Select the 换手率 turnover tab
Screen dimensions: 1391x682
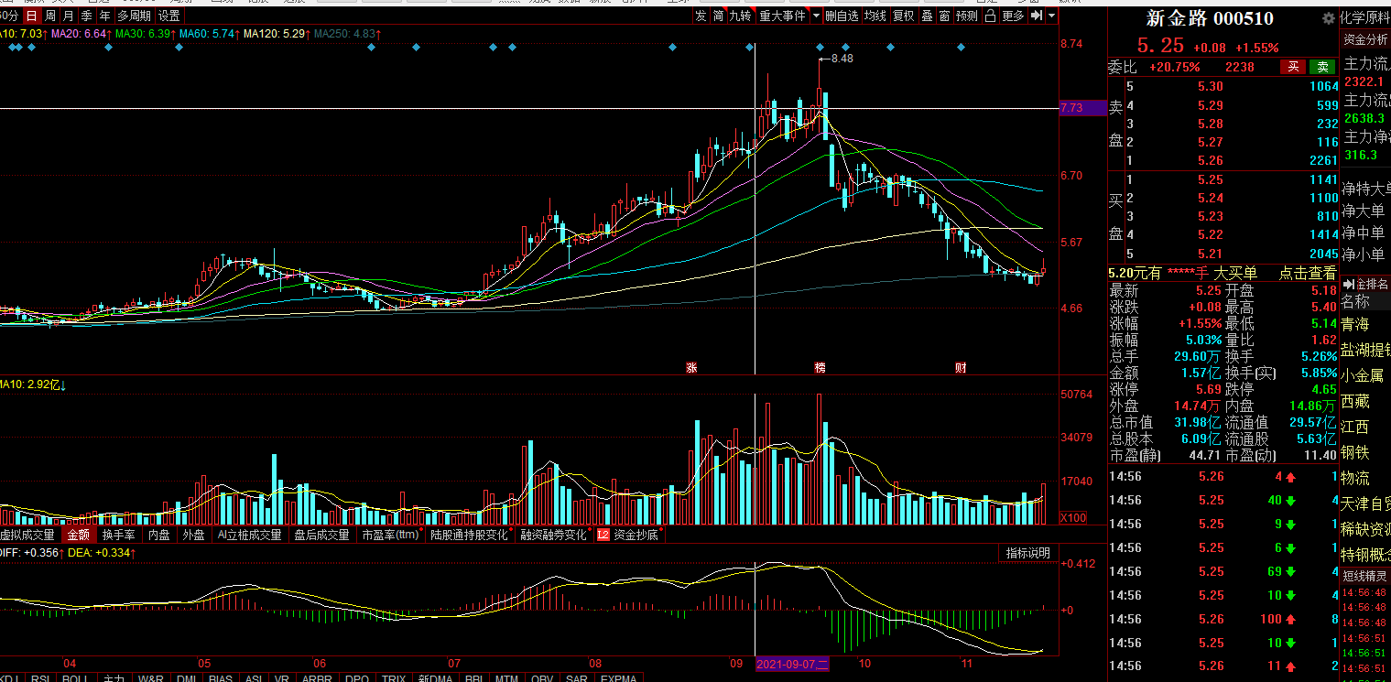point(119,535)
